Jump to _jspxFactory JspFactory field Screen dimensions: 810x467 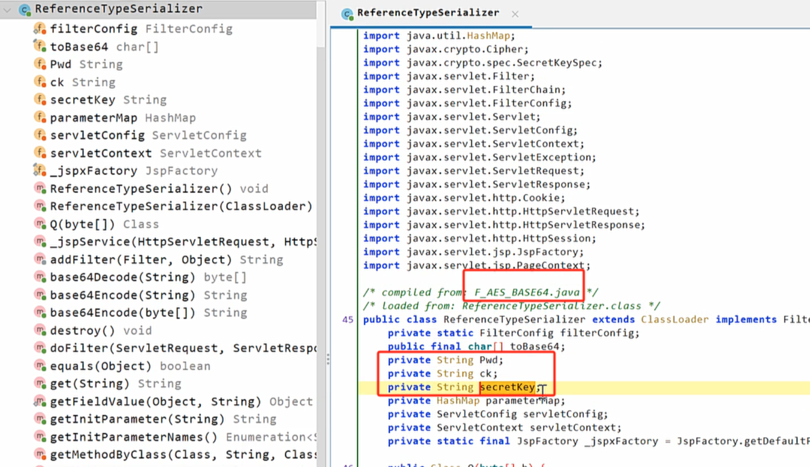tap(134, 171)
